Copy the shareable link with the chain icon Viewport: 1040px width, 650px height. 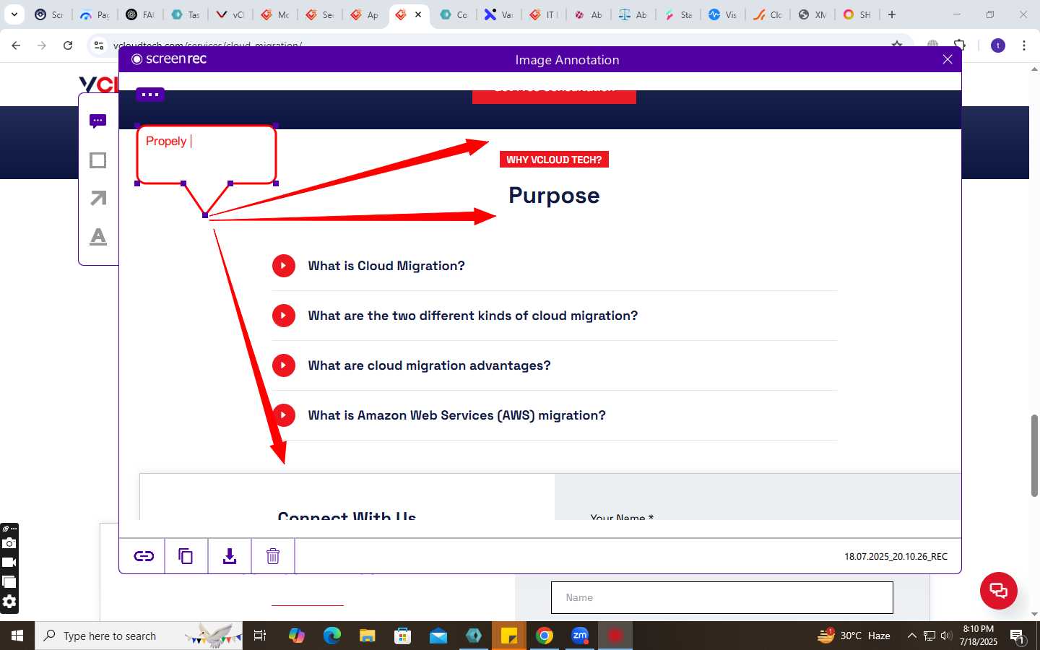pyautogui.click(x=144, y=556)
